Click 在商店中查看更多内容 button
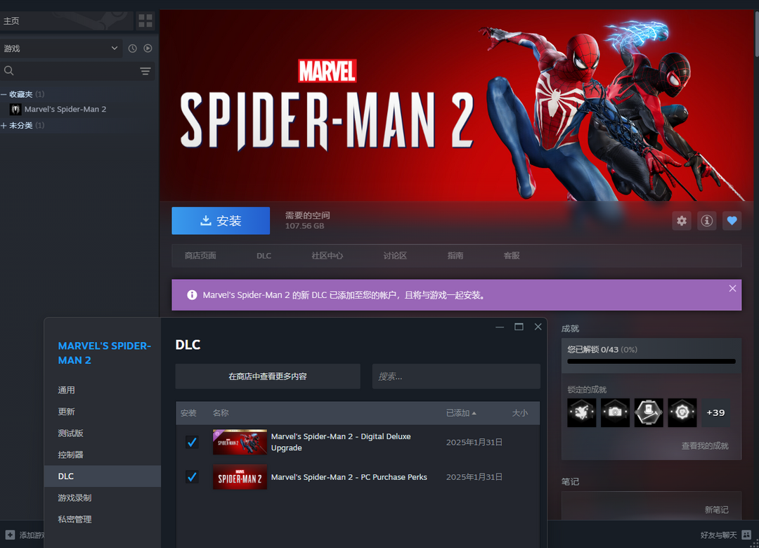759x548 pixels. 267,377
